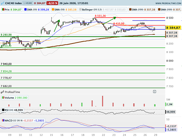Viewport: 182px width, 137px height.
Task: Click the 7 778,47 support level label
Action: (6, 78)
